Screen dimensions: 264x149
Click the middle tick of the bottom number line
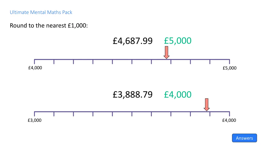132,114
